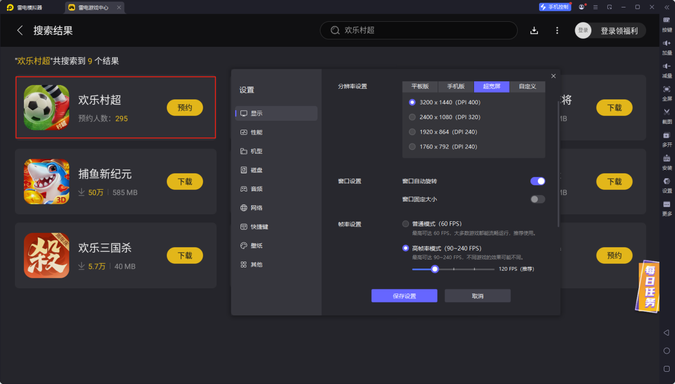Download 欢乐三国杀

pos(185,255)
